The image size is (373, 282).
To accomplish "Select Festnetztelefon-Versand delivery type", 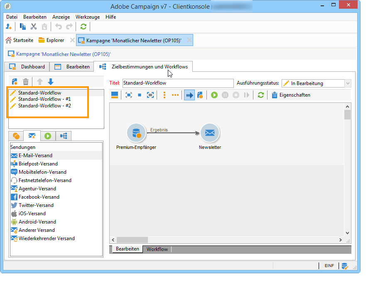I will [56, 180].
